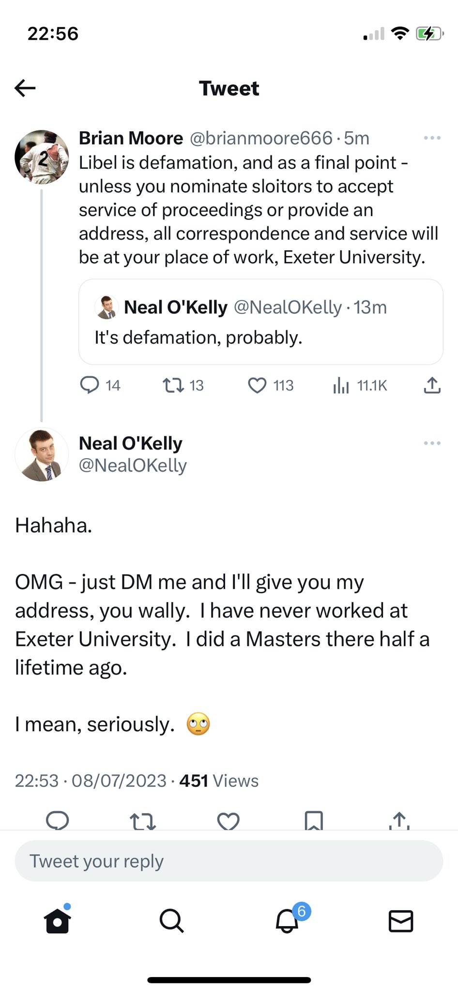Viewport: 458px width, 993px height.
Task: Go to the Home tab
Action: [58, 920]
